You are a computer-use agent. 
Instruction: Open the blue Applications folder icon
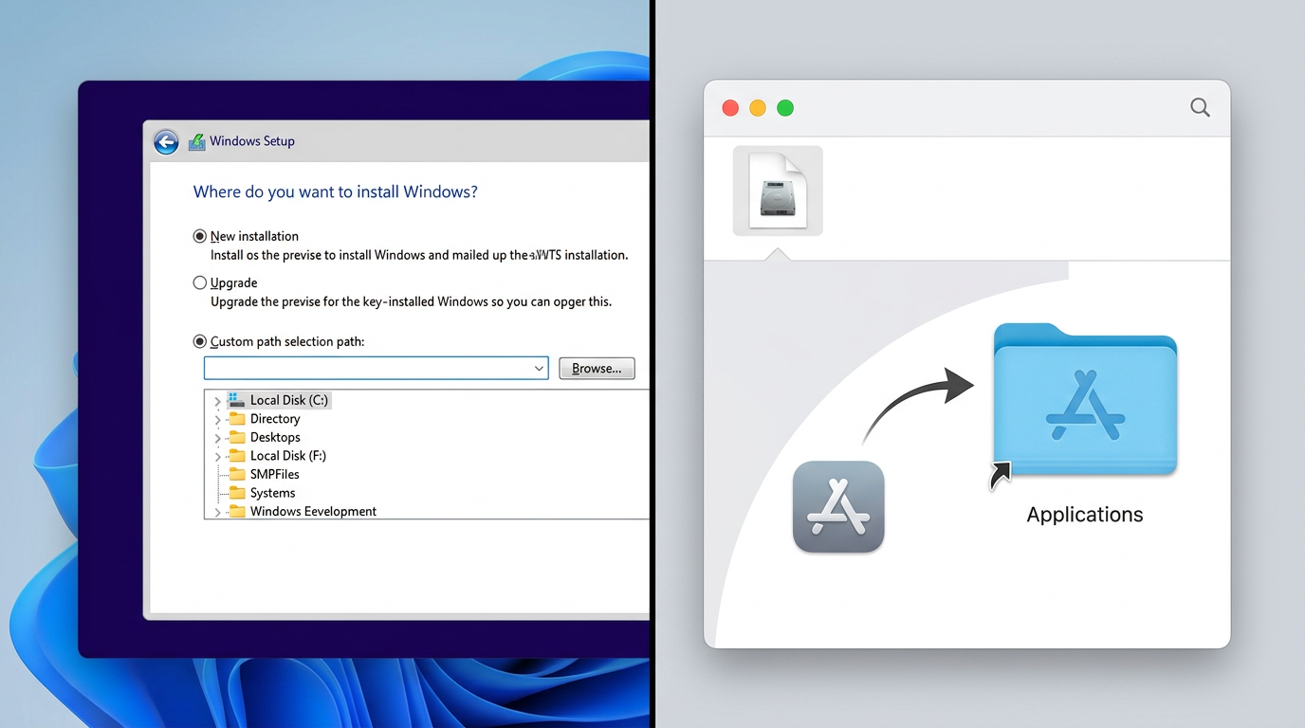click(1085, 399)
